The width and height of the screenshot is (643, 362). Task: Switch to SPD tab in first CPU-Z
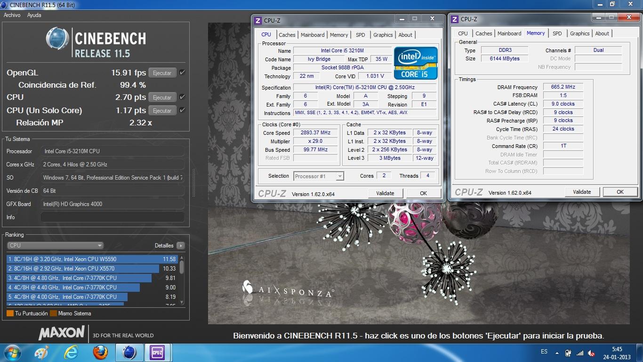[x=360, y=35]
